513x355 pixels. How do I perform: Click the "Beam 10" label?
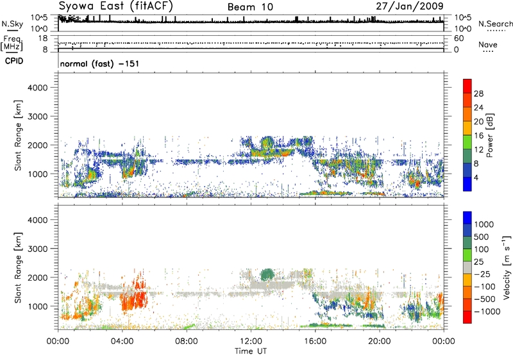(250, 7)
